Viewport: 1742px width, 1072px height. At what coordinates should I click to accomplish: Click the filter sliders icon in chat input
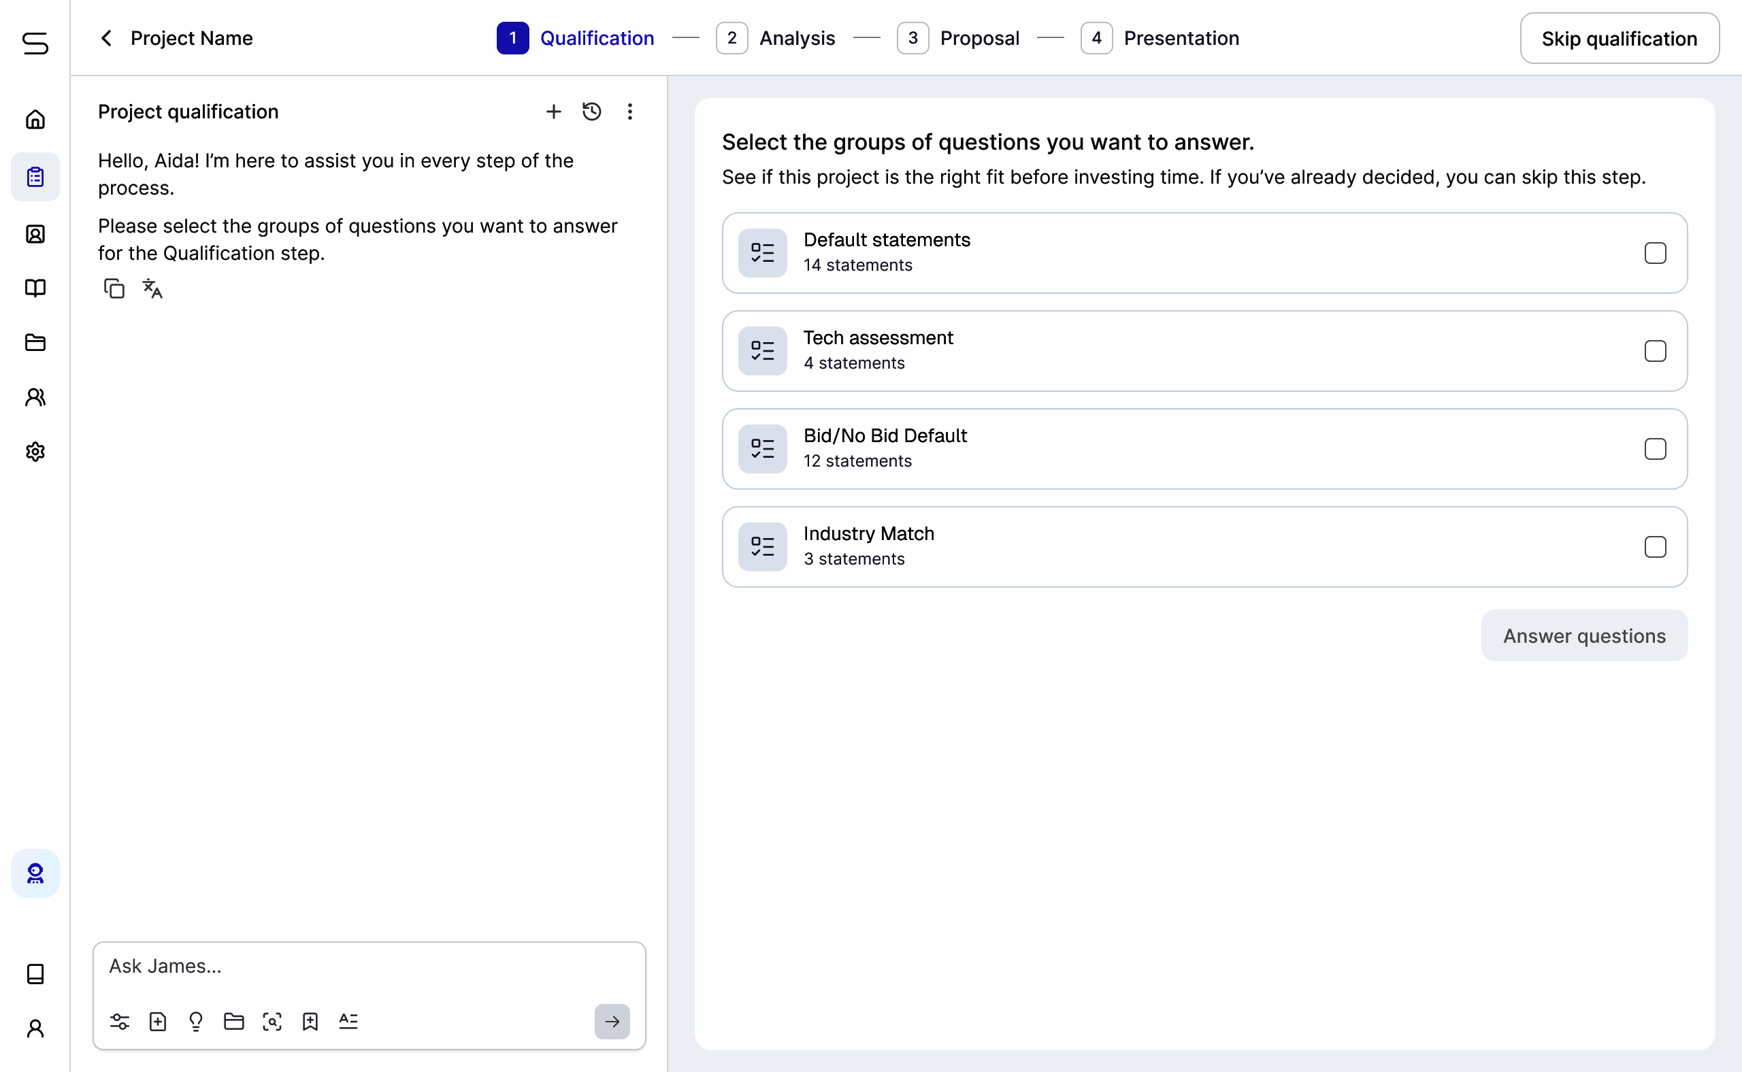(119, 1021)
